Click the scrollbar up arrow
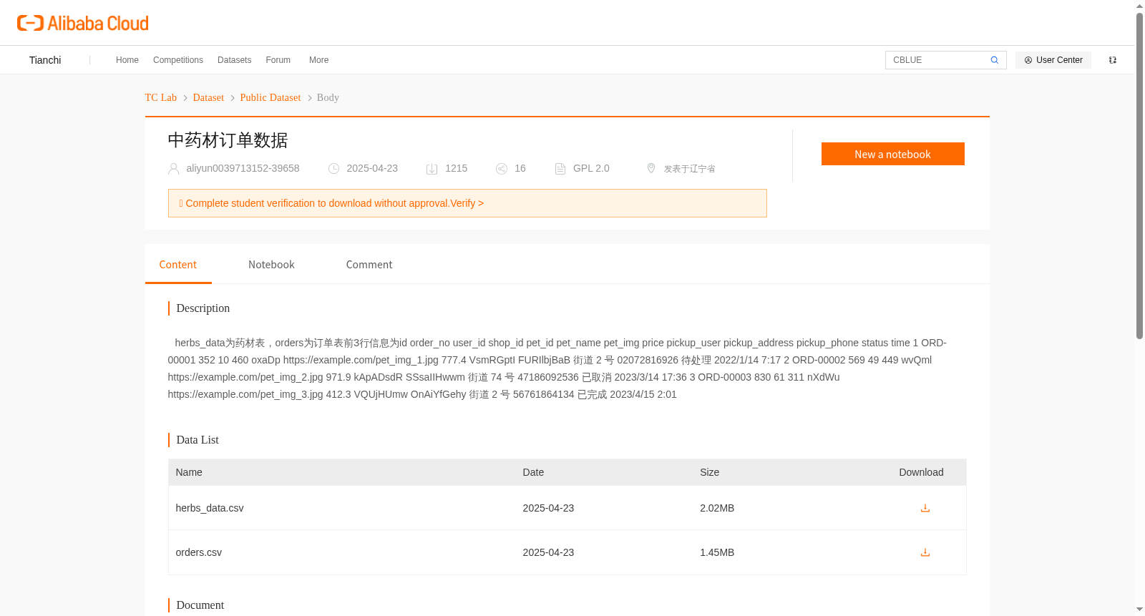 (1139, 6)
